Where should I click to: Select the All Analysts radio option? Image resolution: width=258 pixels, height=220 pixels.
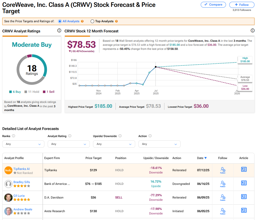(x=60, y=21)
